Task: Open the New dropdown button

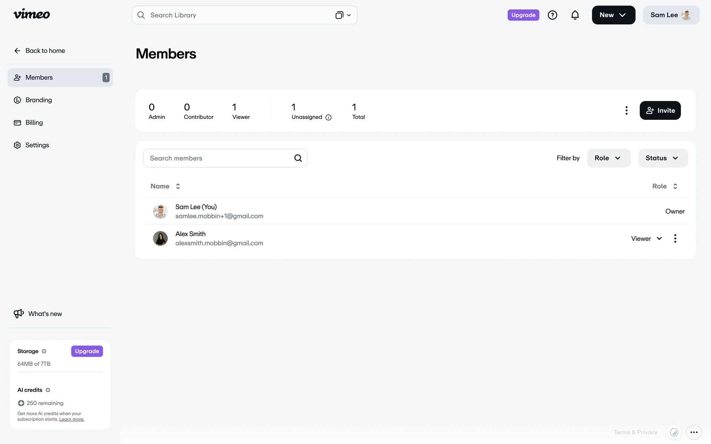Action: tap(613, 15)
